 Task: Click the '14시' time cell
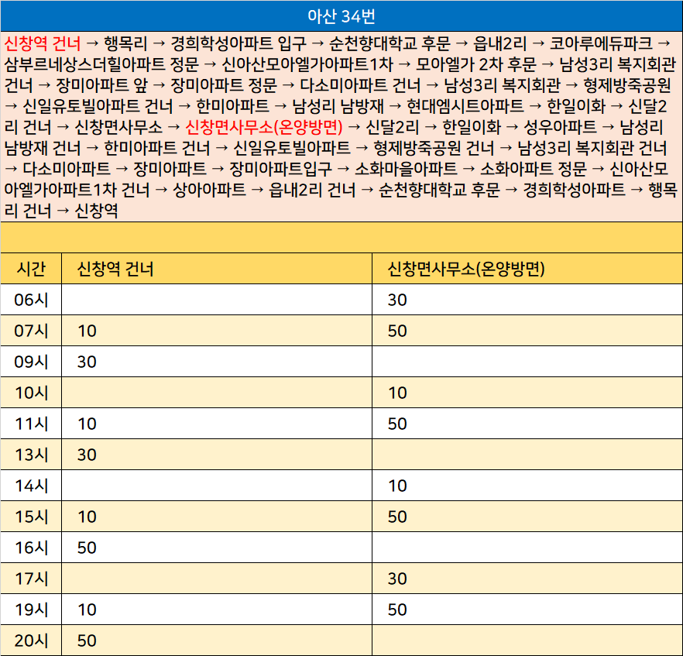coord(31,486)
